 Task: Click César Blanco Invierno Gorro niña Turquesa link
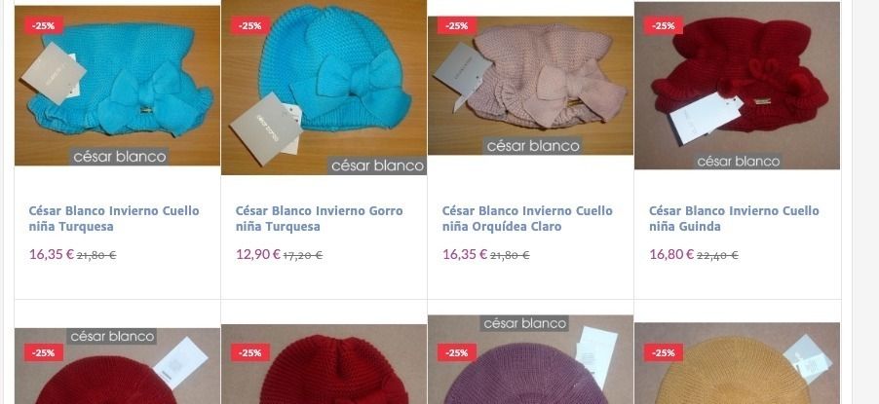tap(319, 218)
